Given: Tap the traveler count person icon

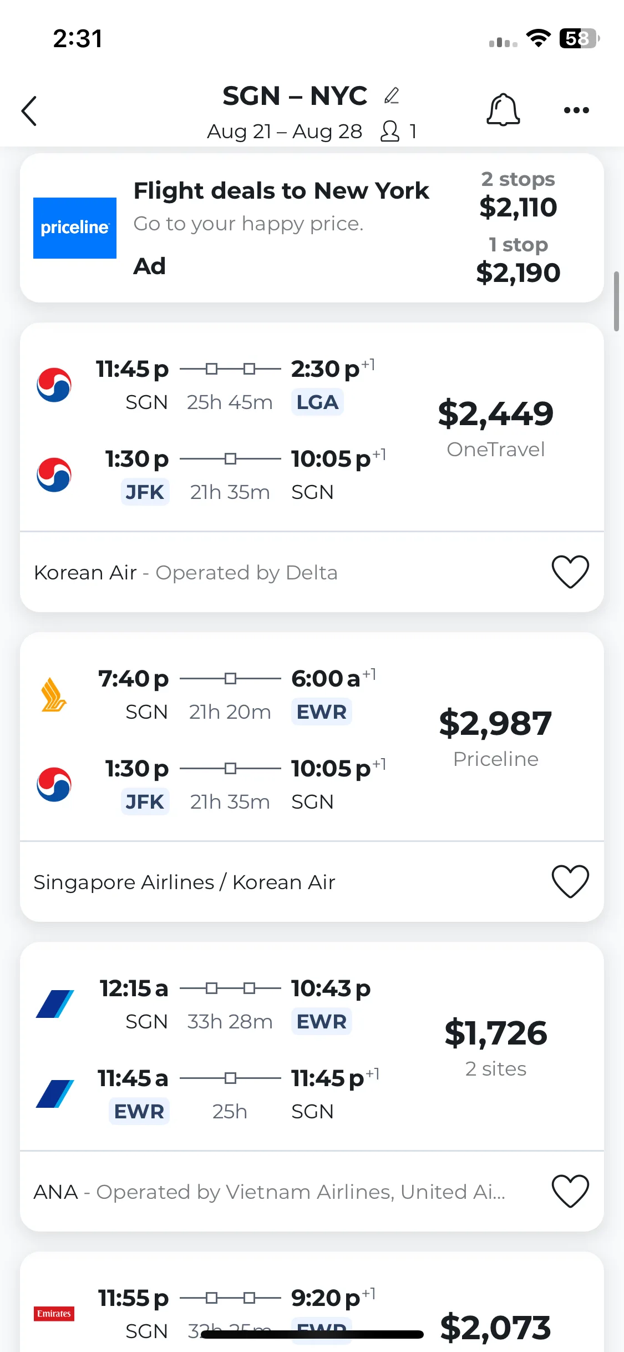Looking at the screenshot, I should [390, 132].
